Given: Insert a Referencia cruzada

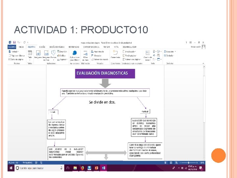Looking at the screenshot, I should coord(100,59).
